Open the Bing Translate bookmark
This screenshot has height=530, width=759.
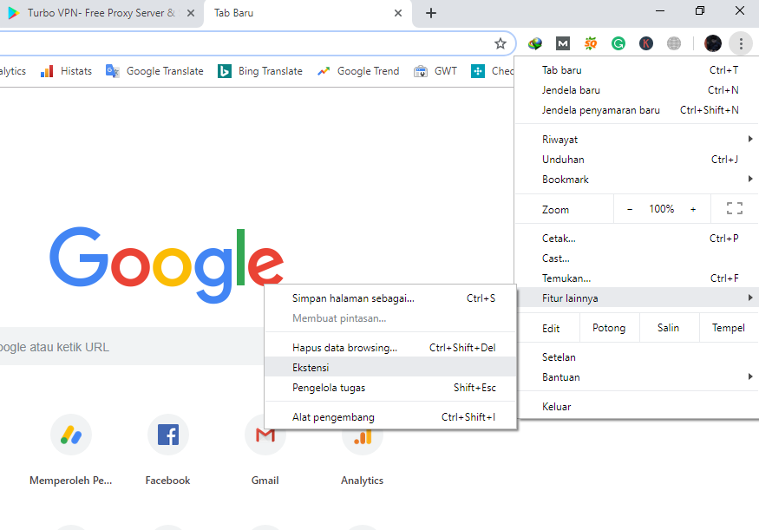click(x=260, y=72)
